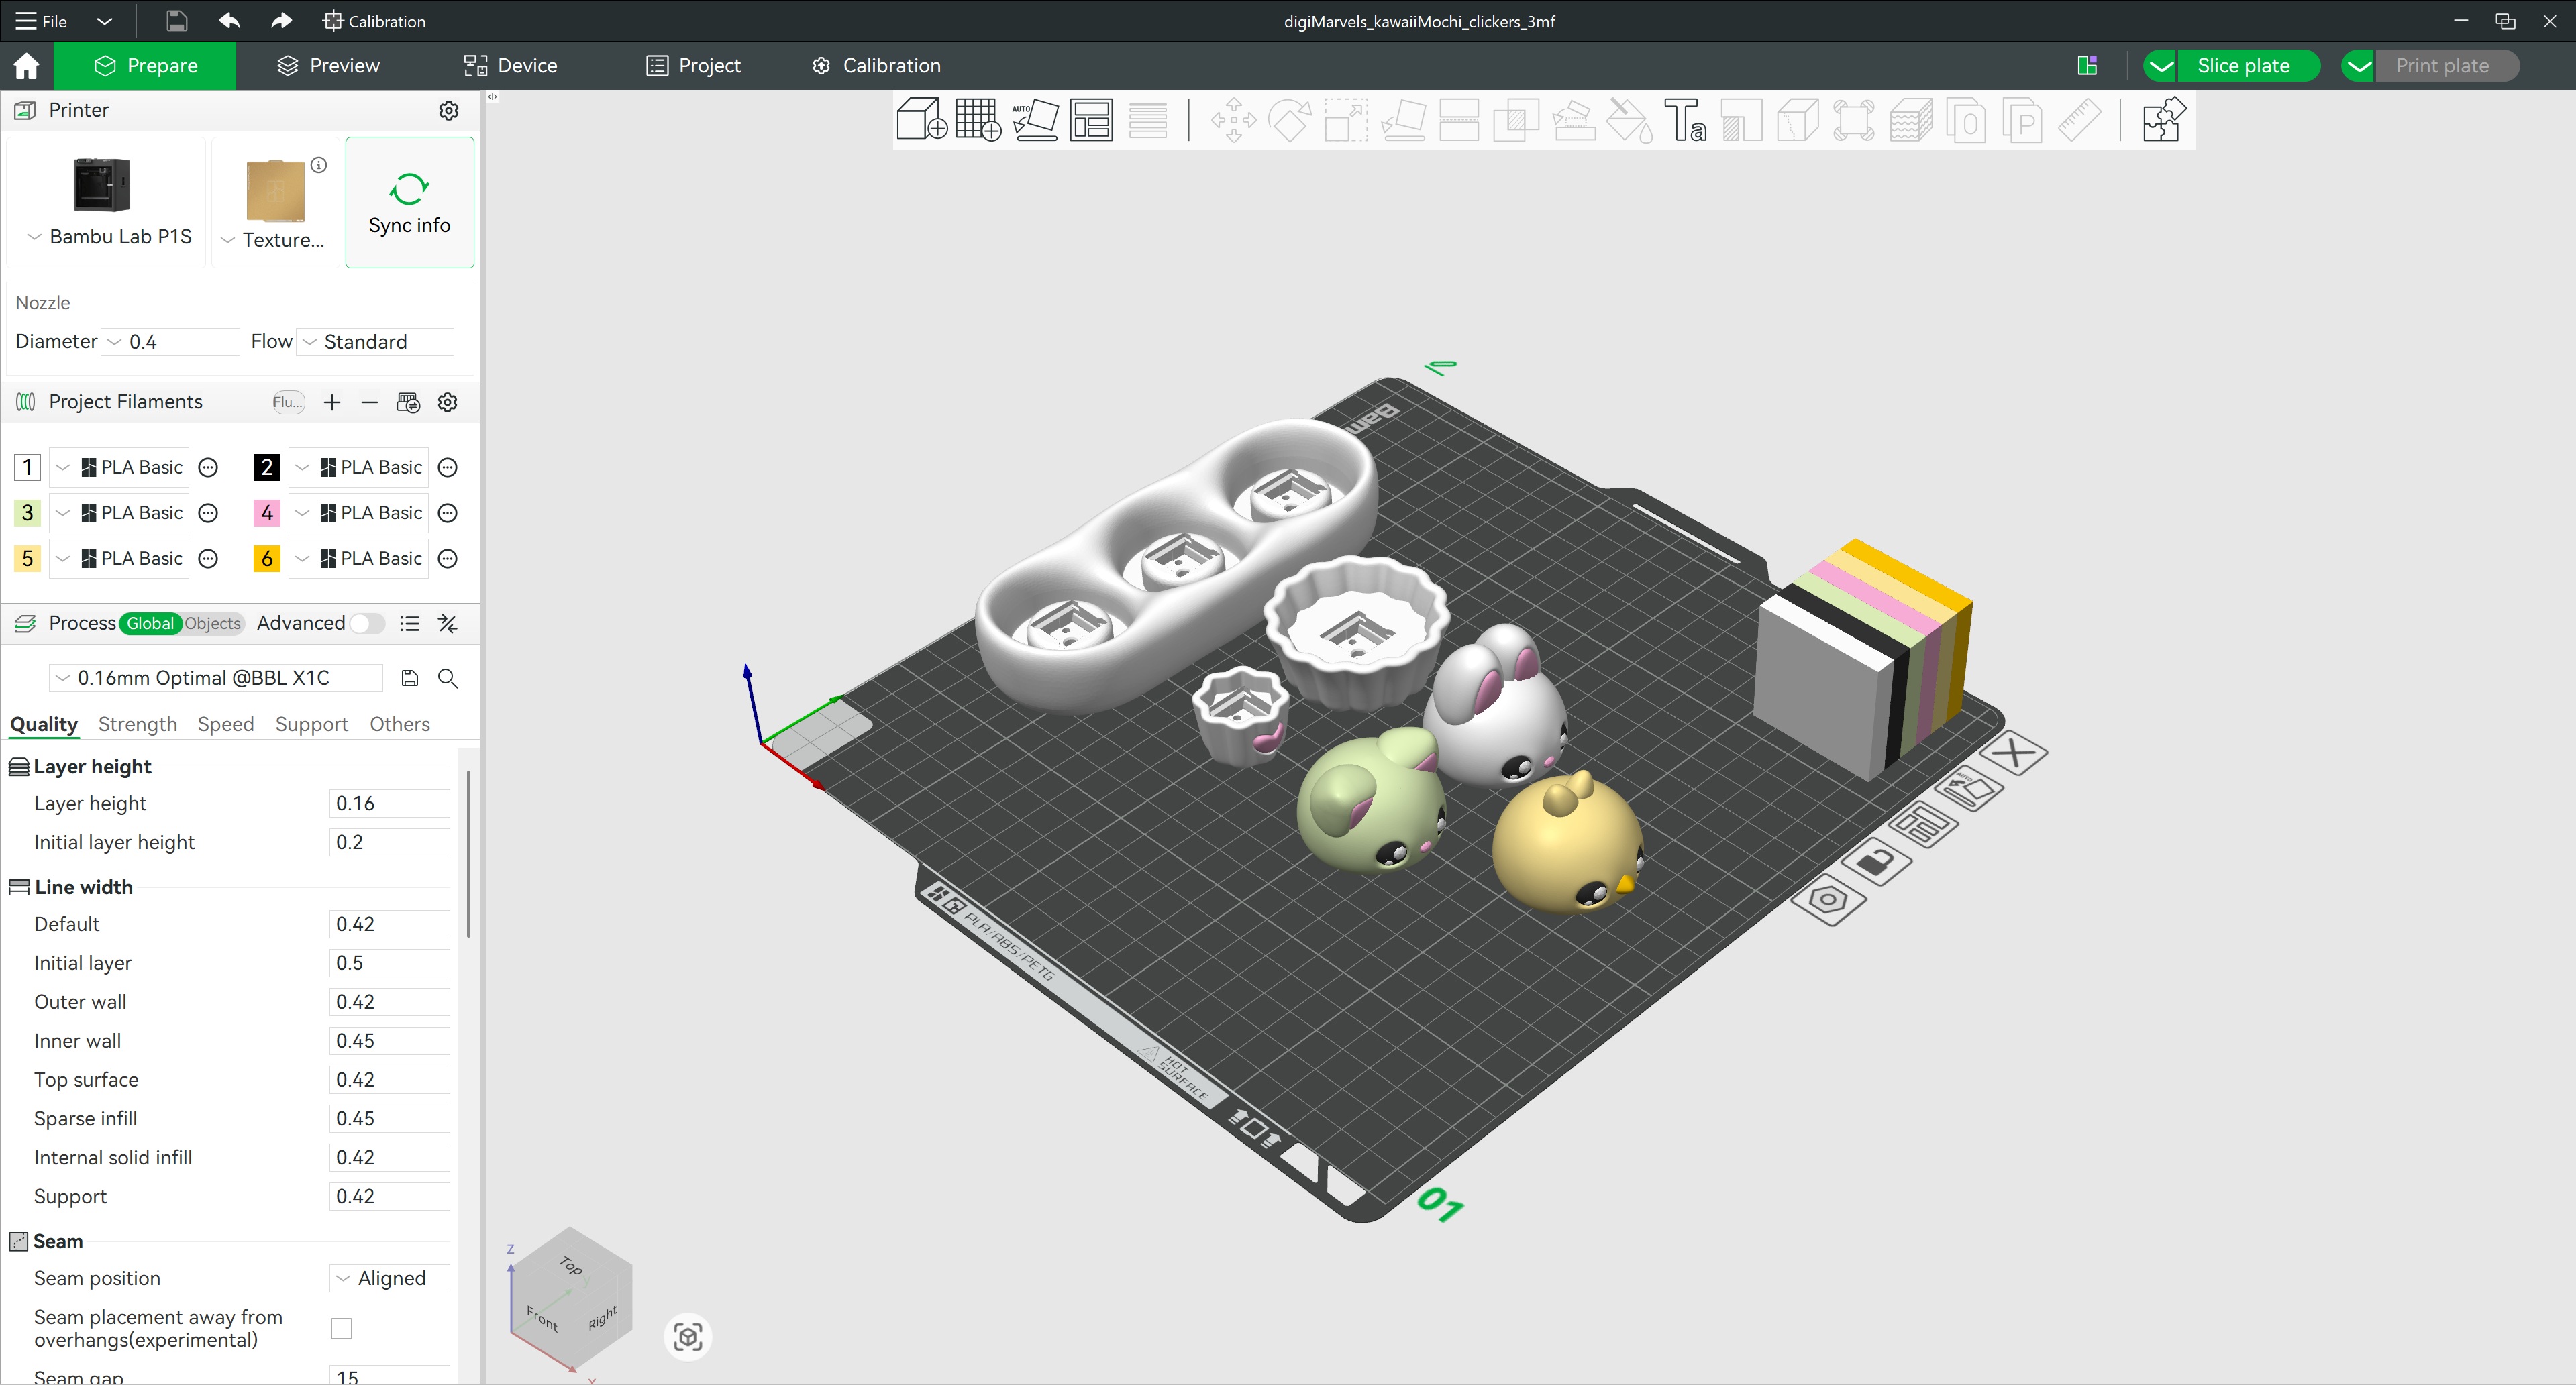2576x1385 pixels.
Task: Open Seam position Aligned dropdown
Action: click(390, 1278)
